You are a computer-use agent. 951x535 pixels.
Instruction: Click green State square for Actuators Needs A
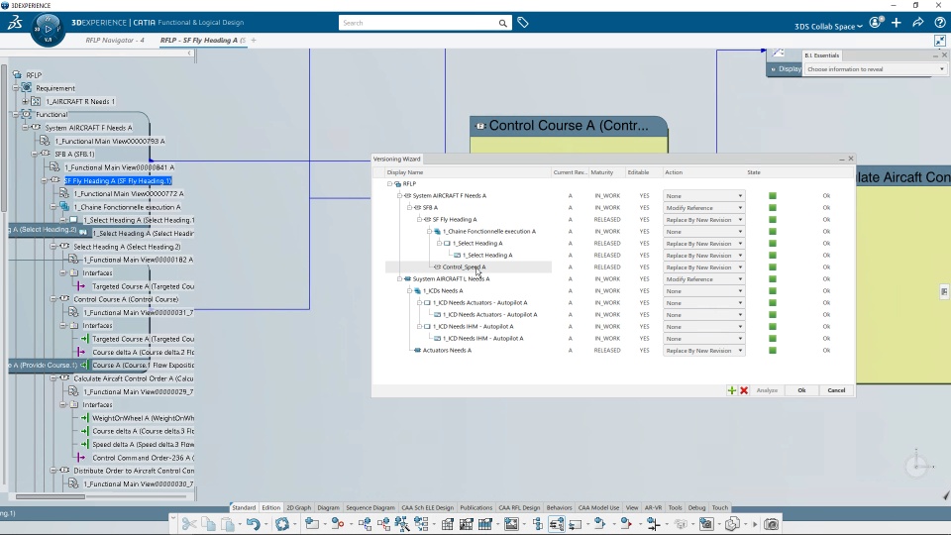[772, 351]
